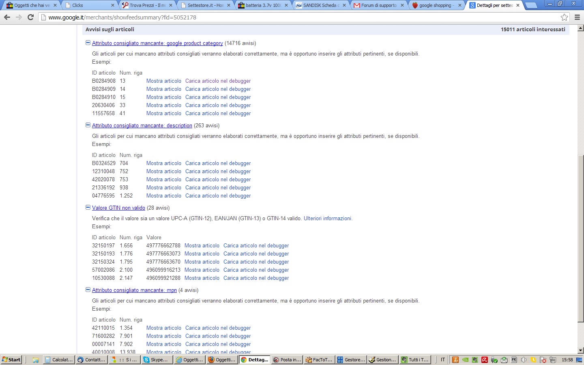The image size is (584, 365).
Task: Click 'Mostra articolo' for item B0324529
Action: pyautogui.click(x=164, y=163)
